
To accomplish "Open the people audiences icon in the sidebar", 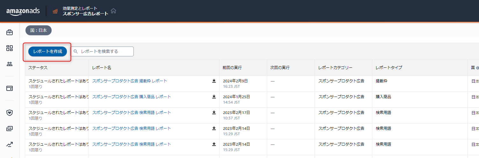I will tap(10, 64).
